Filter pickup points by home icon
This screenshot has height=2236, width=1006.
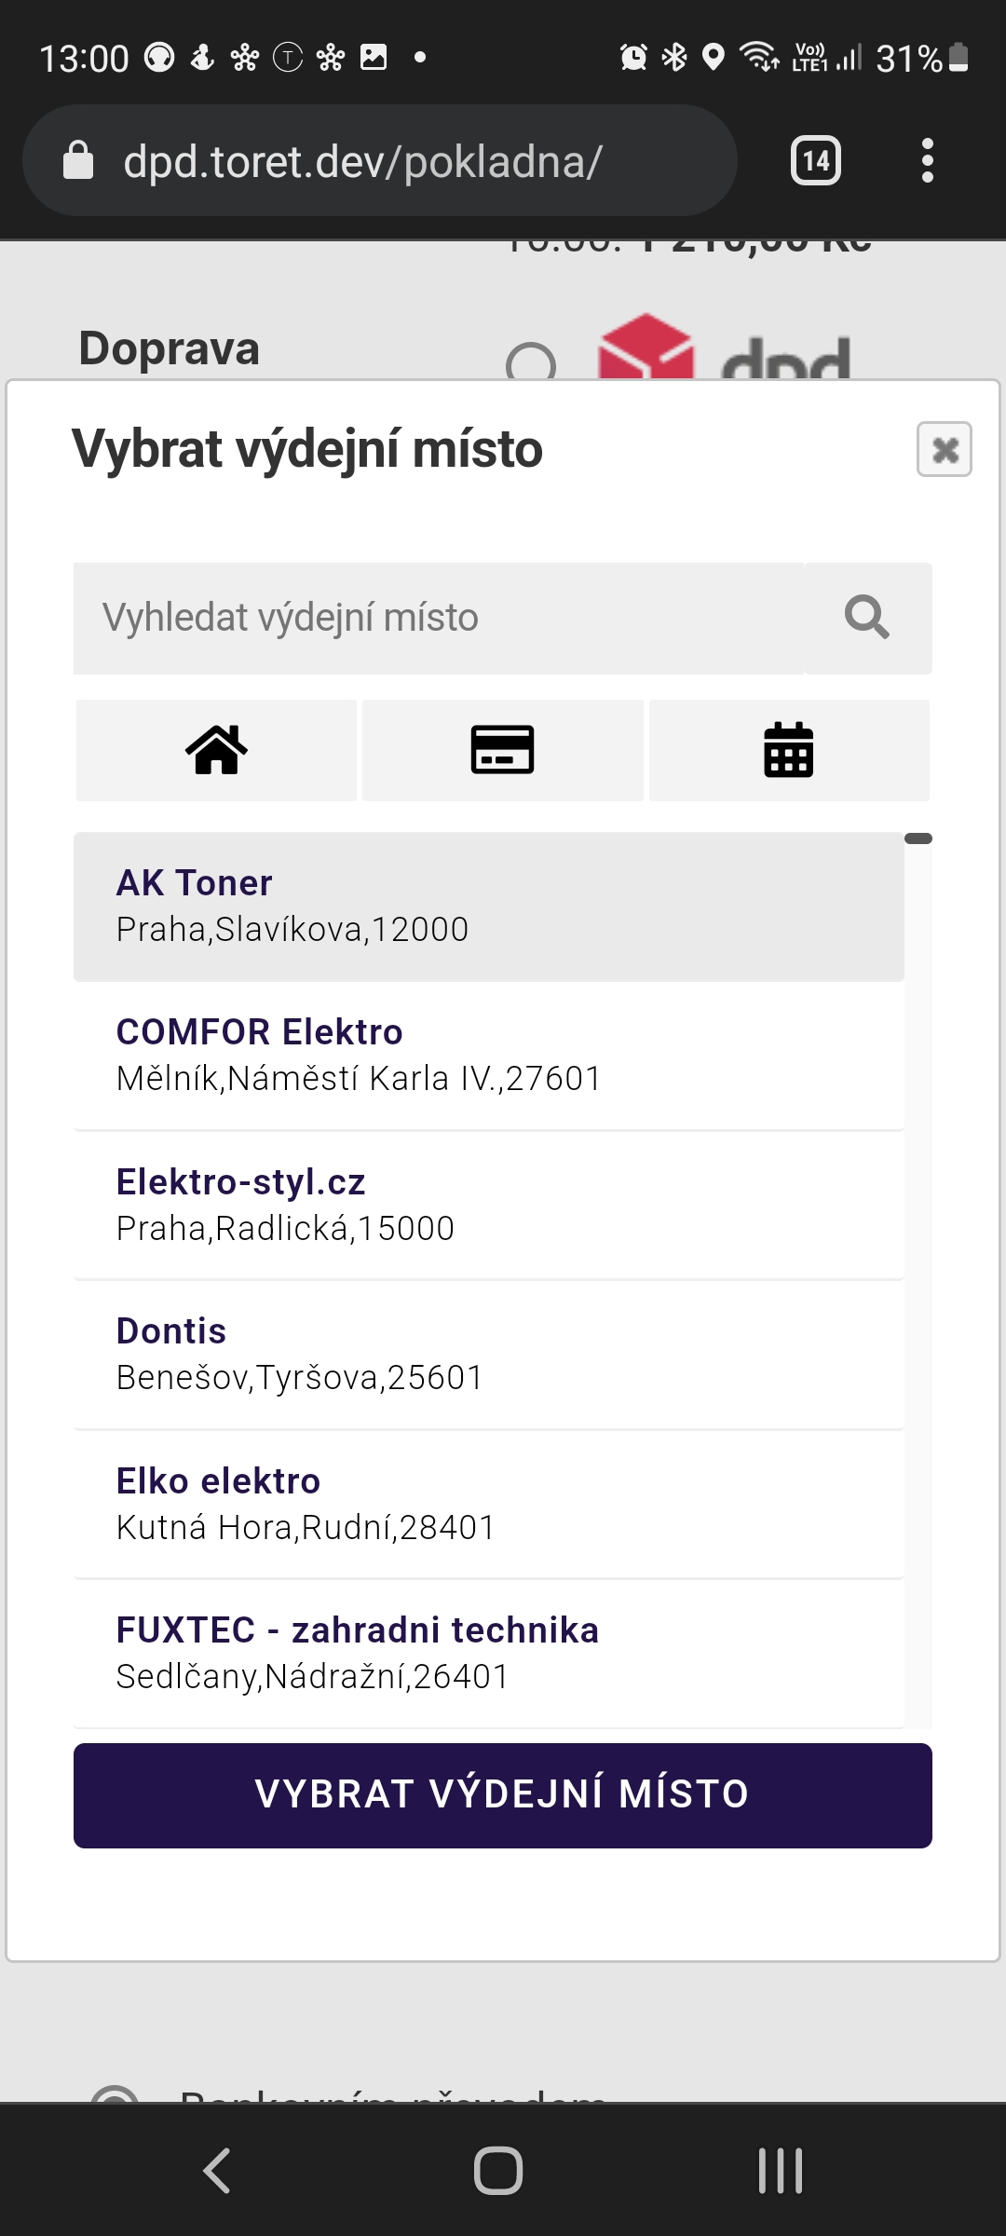click(x=216, y=750)
